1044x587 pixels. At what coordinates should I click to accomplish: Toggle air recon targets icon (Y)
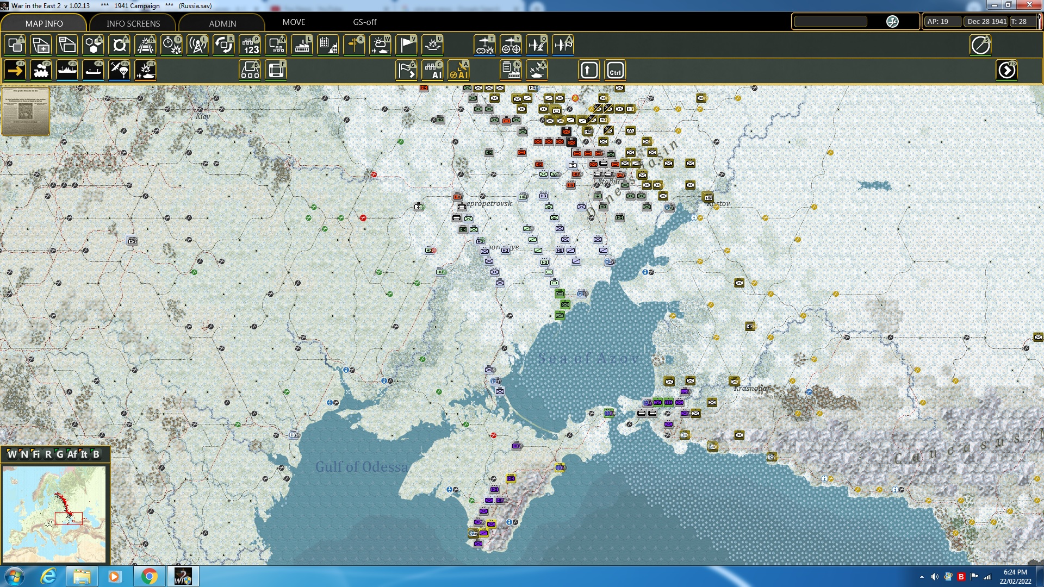(511, 45)
